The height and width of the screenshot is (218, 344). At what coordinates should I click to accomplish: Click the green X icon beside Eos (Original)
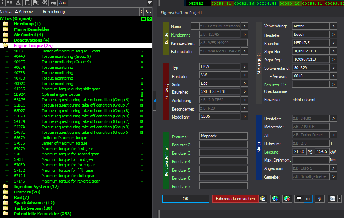(149, 18)
